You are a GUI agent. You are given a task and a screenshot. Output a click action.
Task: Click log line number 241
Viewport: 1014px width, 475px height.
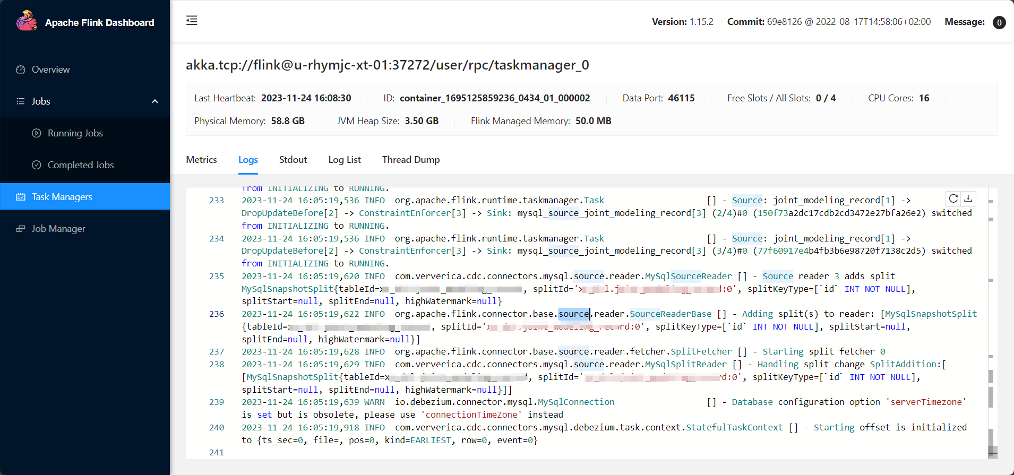217,453
